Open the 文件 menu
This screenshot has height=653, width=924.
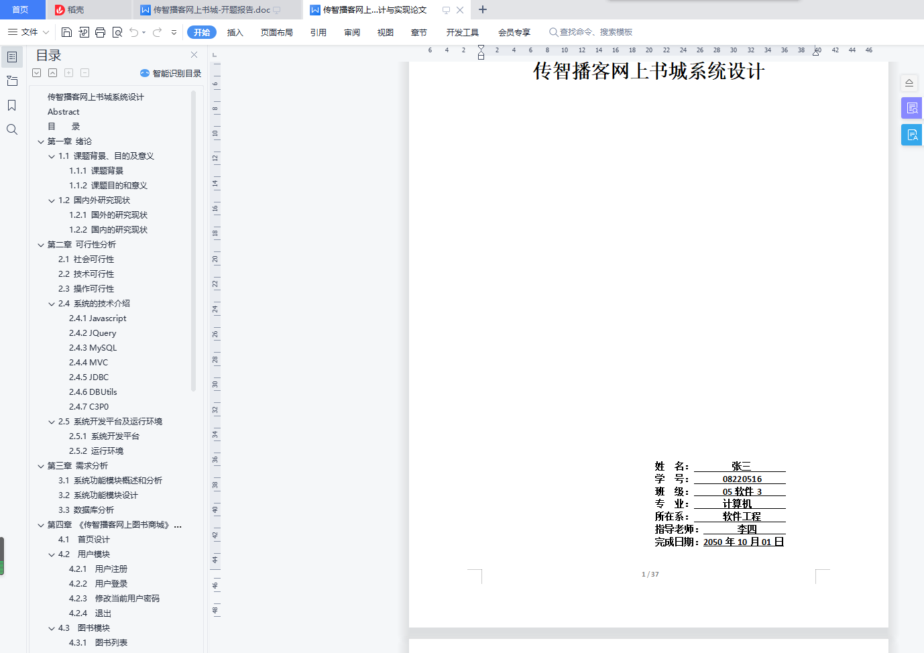[x=28, y=32]
